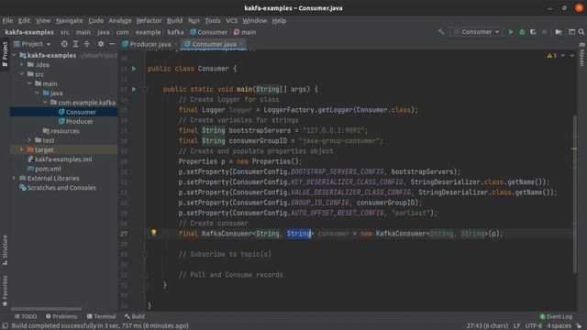Run main method from gutter arrow

point(134,89)
